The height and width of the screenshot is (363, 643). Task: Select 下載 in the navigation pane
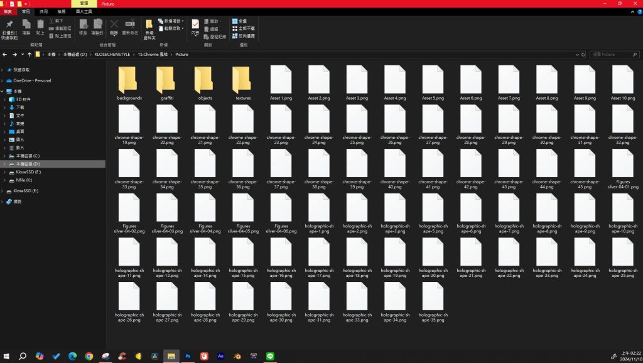coord(20,107)
